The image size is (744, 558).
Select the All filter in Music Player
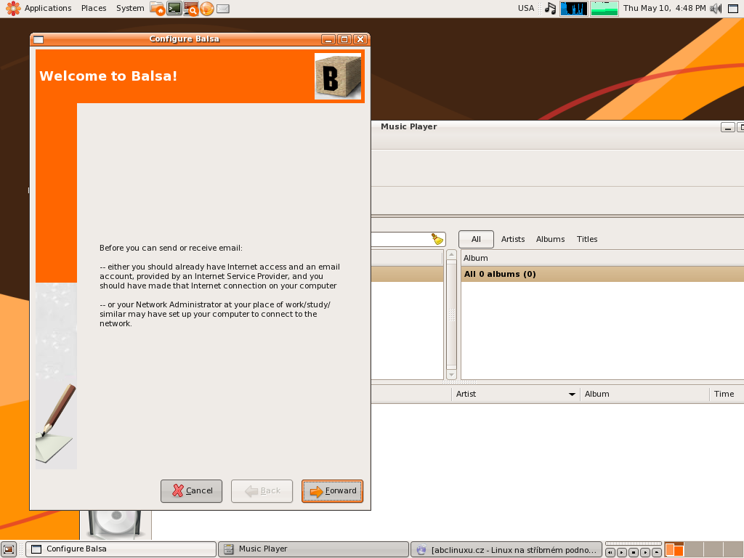click(x=476, y=239)
